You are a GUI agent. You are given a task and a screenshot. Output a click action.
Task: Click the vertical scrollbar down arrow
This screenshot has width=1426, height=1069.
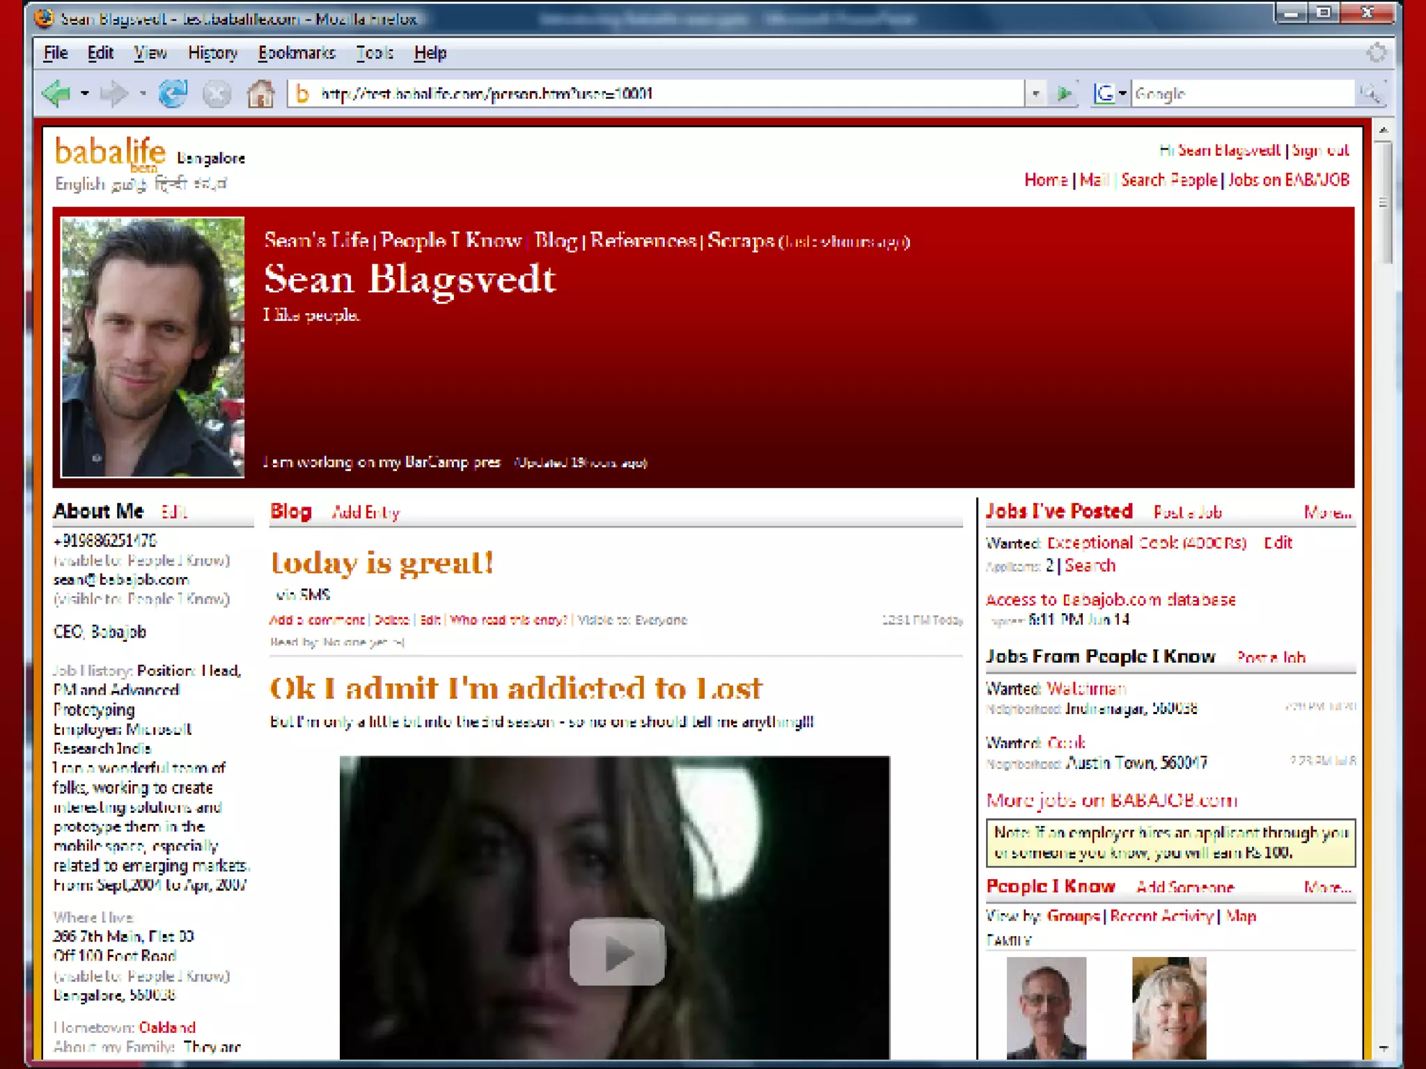click(x=1383, y=1047)
